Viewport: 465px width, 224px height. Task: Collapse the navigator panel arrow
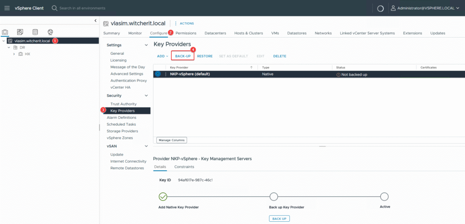(x=95, y=20)
